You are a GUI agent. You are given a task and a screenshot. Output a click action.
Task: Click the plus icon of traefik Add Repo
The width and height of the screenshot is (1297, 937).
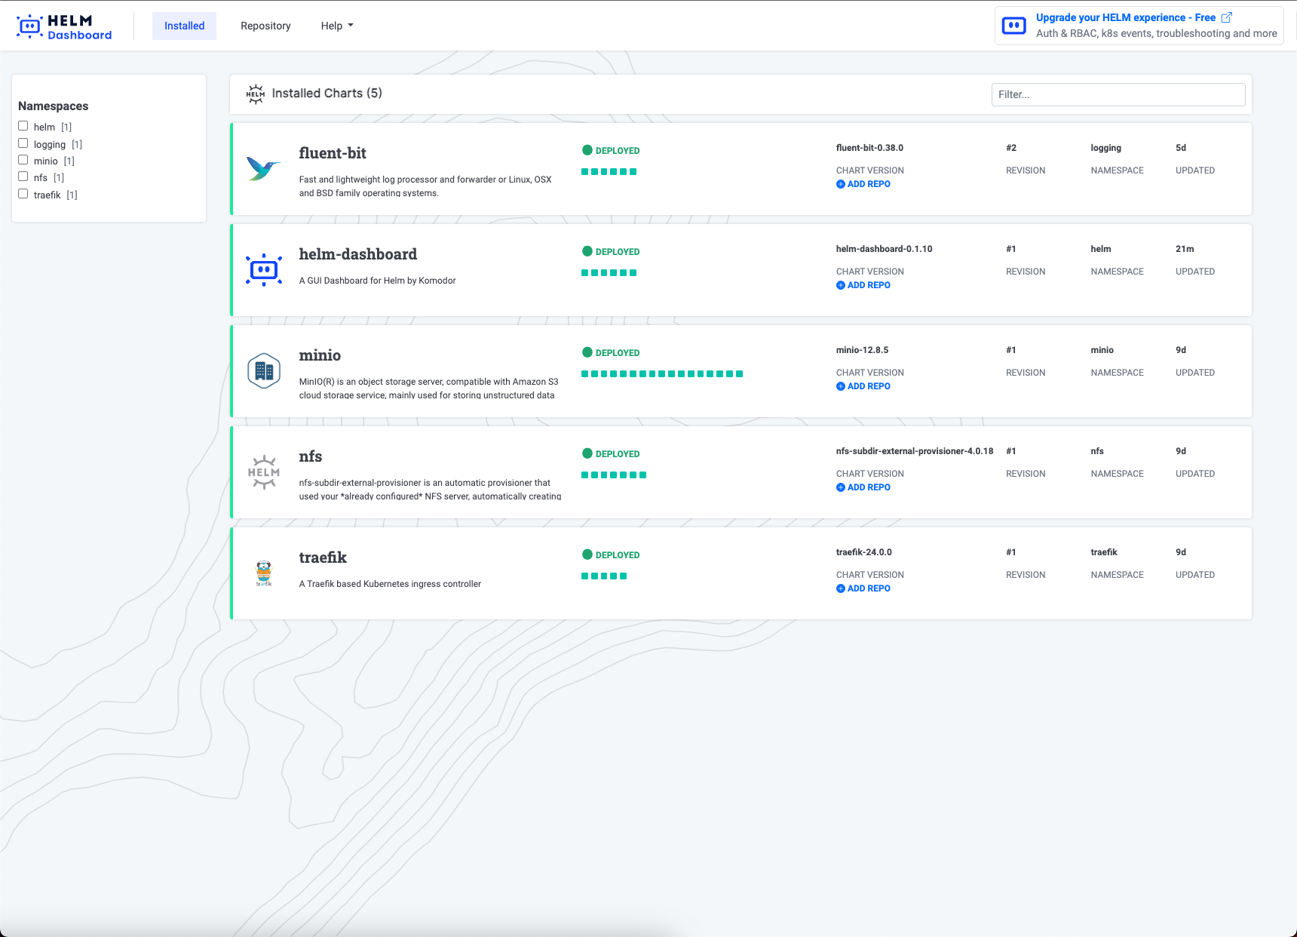(x=840, y=588)
